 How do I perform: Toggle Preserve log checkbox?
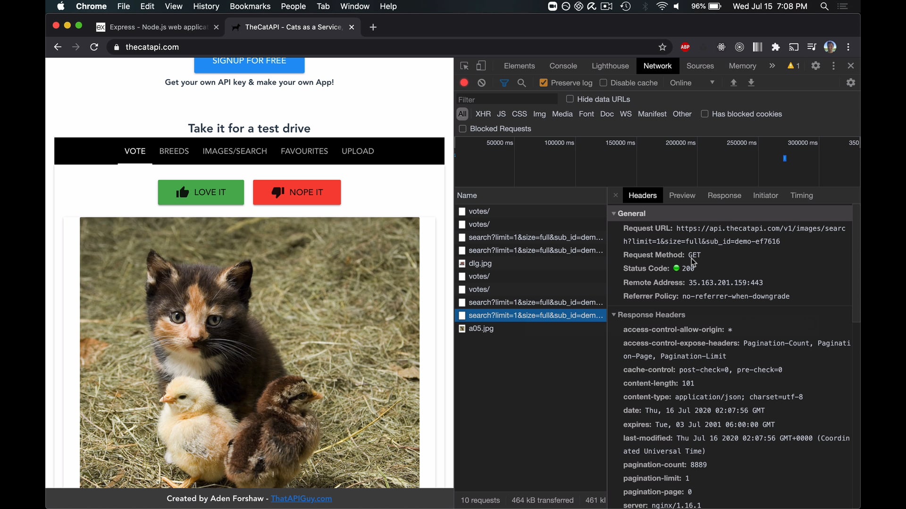click(544, 83)
